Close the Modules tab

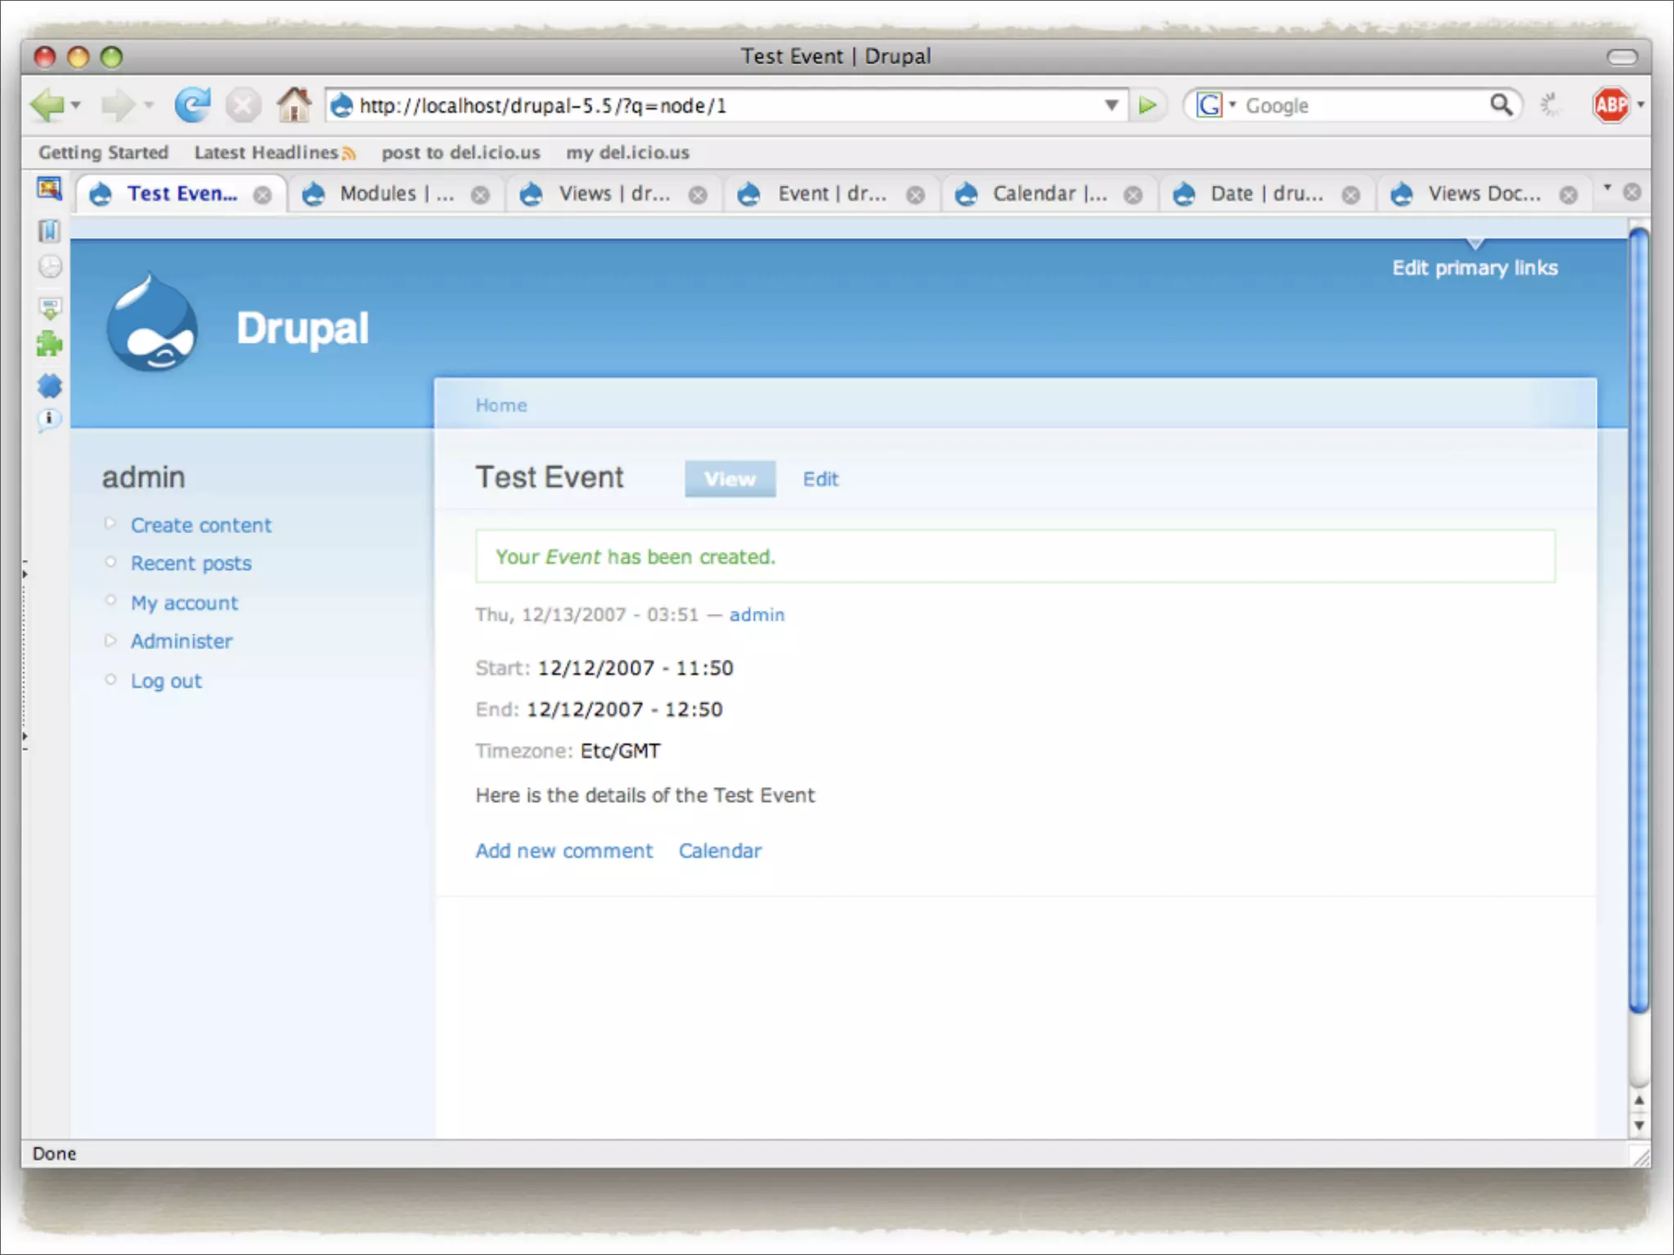tap(481, 195)
